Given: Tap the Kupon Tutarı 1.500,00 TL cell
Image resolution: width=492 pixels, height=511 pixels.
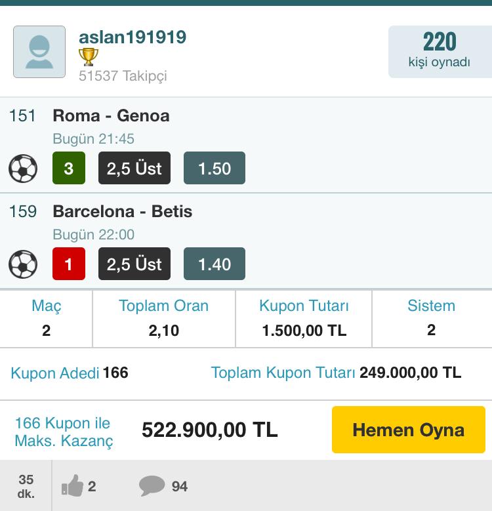Looking at the screenshot, I should pos(304,318).
